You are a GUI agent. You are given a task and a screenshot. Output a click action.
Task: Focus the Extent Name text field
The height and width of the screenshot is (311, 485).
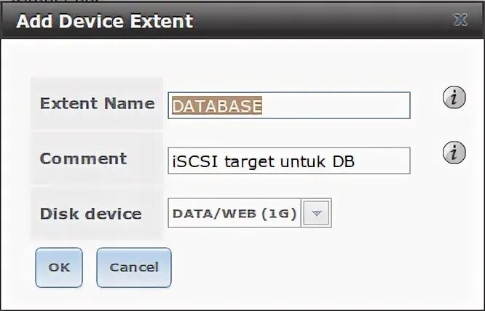[289, 105]
